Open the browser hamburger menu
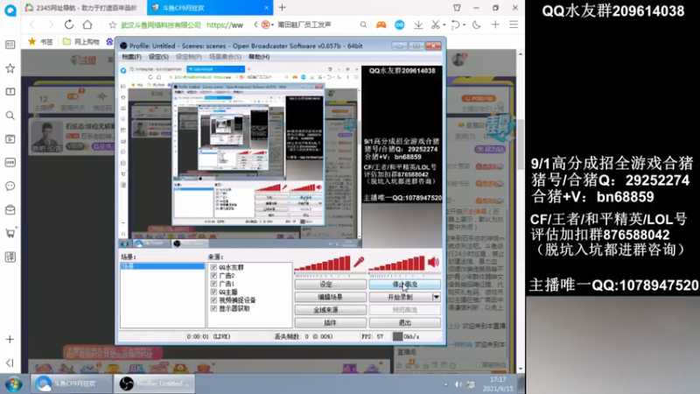The width and height of the screenshot is (700, 394). (x=514, y=25)
